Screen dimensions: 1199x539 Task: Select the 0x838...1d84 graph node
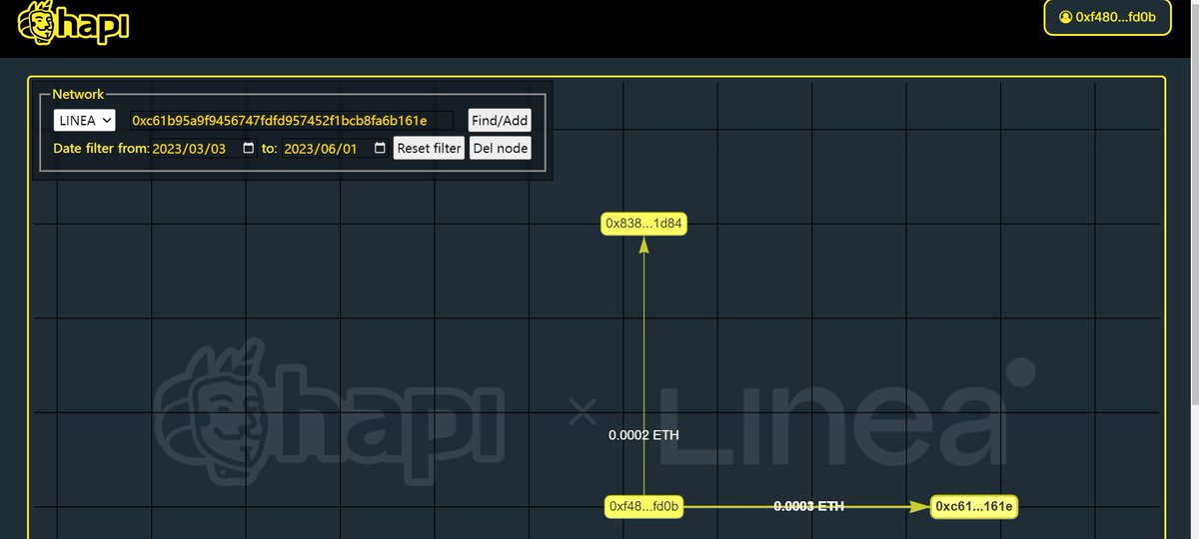click(x=643, y=224)
